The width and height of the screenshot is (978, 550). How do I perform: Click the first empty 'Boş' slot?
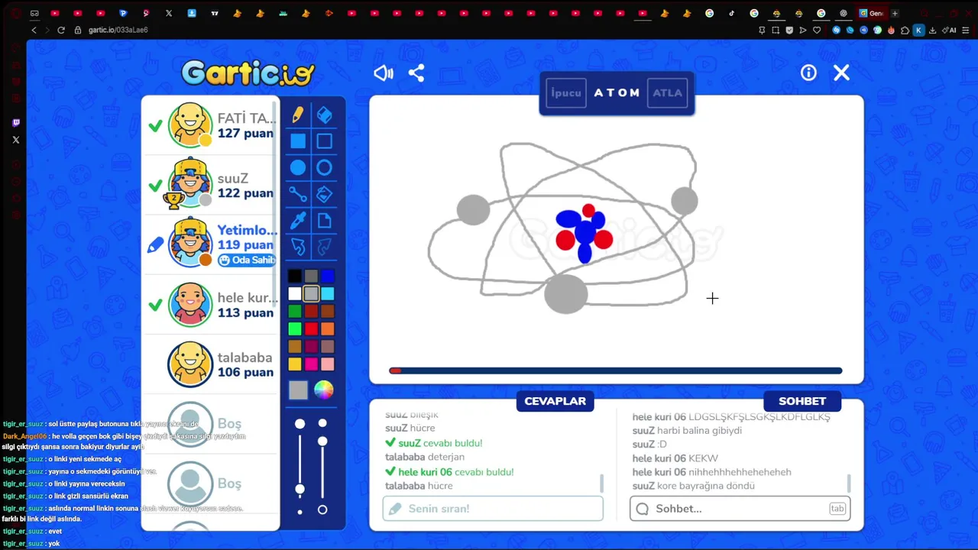(x=210, y=424)
